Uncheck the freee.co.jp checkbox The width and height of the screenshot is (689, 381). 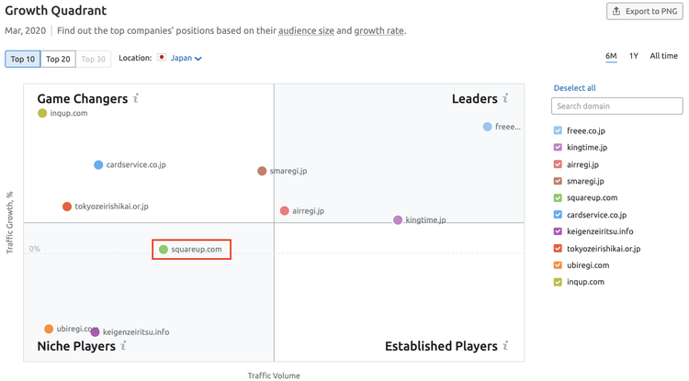click(558, 130)
